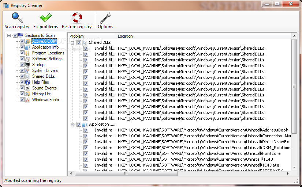Select the Uninstall\DirectDrawEx location row
This screenshot has height=187, width=302.
click(x=204, y=142)
